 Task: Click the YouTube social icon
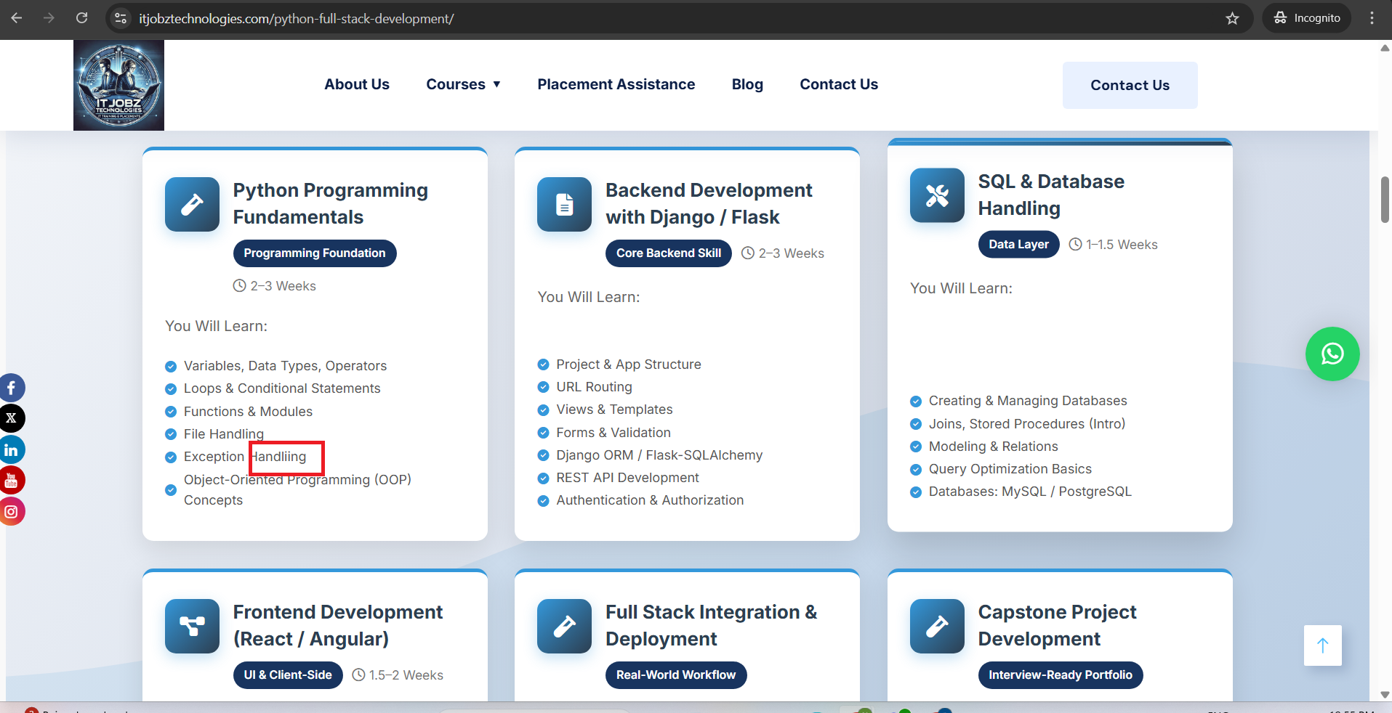(x=12, y=480)
